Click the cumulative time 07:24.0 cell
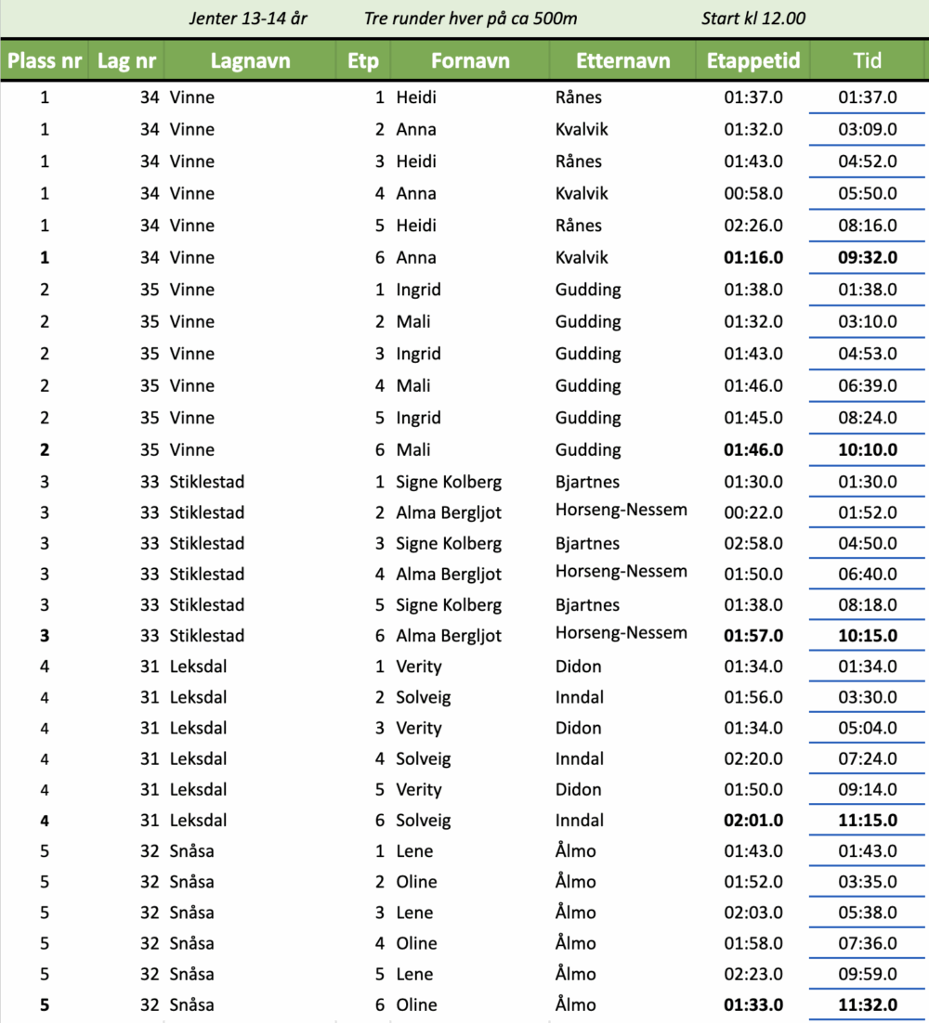The height and width of the screenshot is (1023, 929). [868, 759]
